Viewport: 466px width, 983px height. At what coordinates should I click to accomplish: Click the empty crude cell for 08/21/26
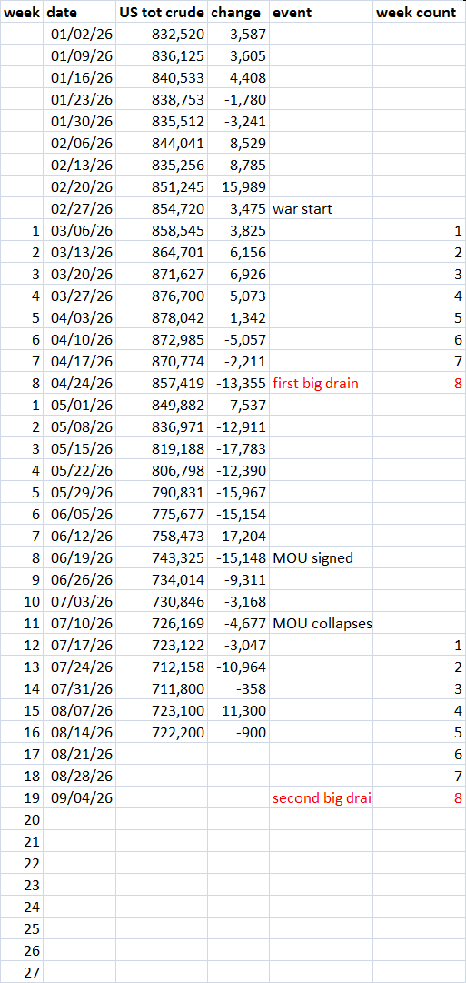coord(162,755)
